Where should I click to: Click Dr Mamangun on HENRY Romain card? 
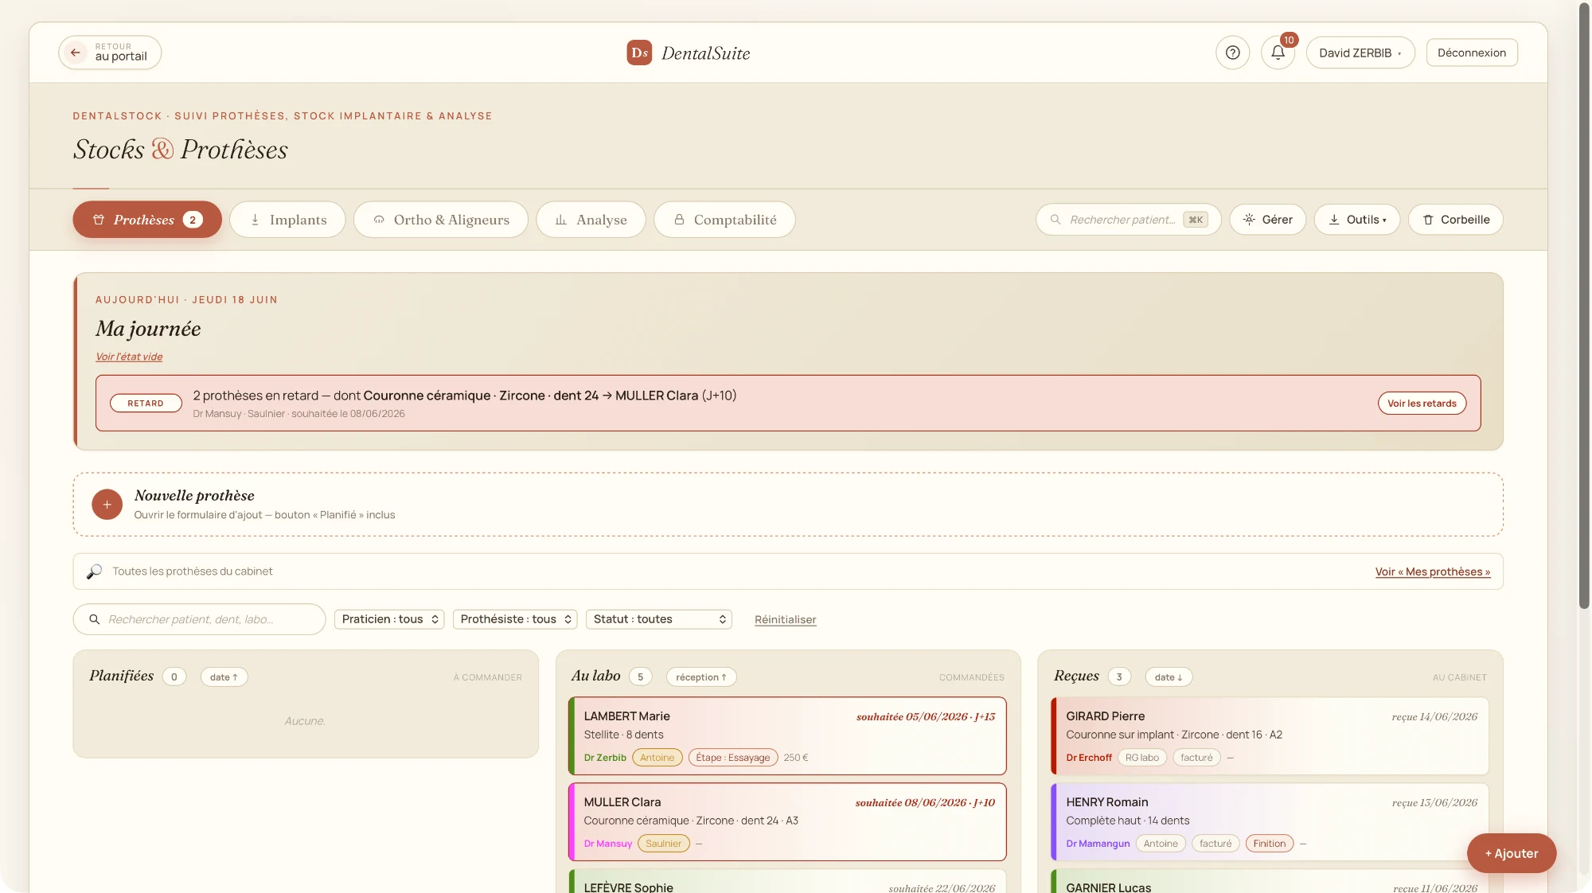(1098, 844)
